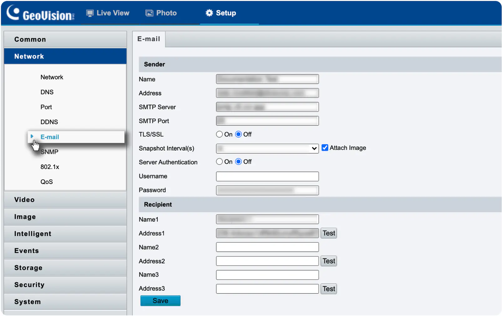
Task: Open the Network submenu item
Action: coord(52,77)
